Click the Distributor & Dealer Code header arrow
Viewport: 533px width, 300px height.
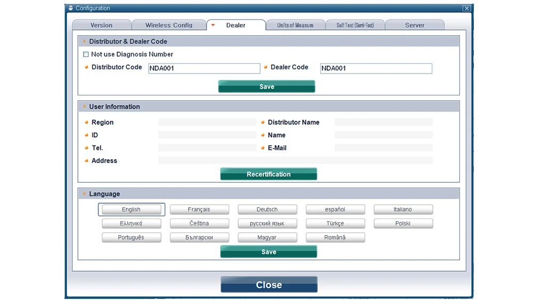(x=84, y=41)
